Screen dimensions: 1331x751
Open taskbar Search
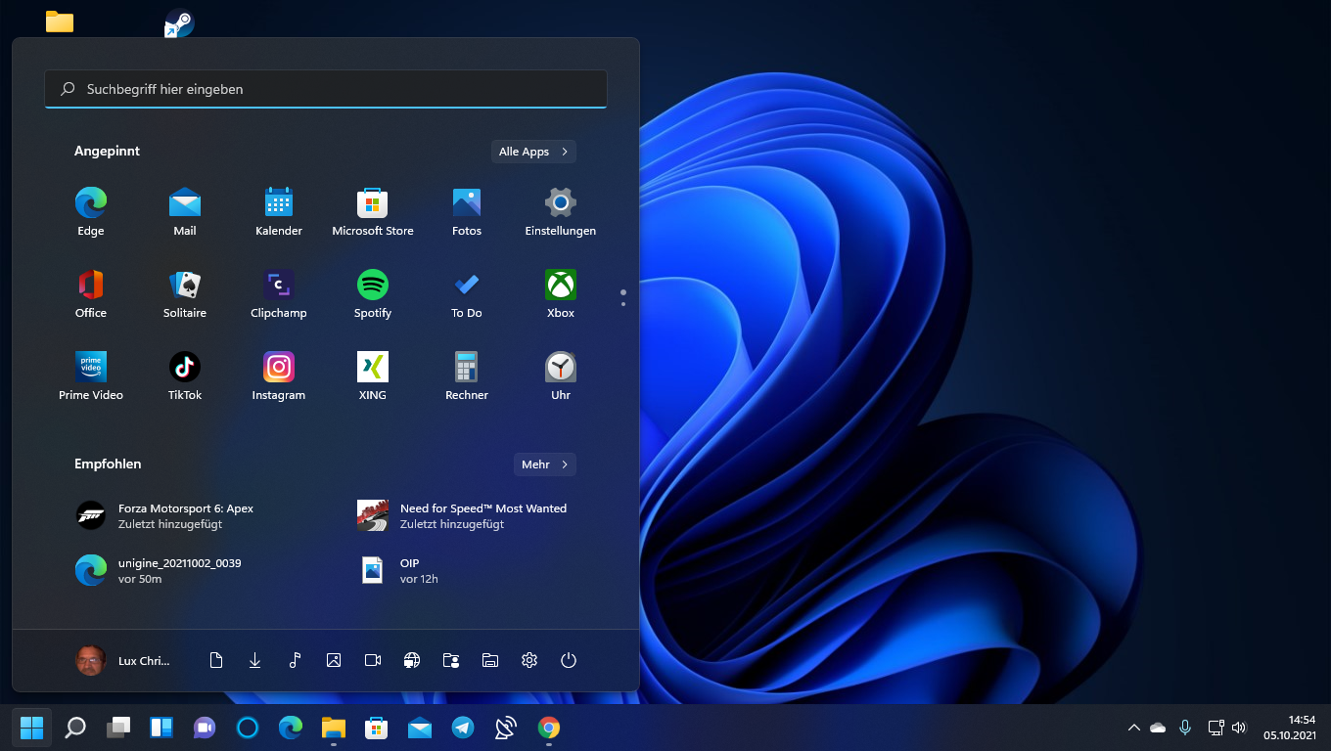(75, 728)
